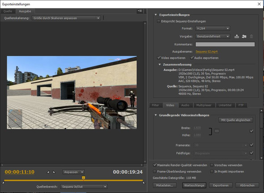Open the Format H.264 dropdown
Screen dimensions: 264x193
(213, 28)
